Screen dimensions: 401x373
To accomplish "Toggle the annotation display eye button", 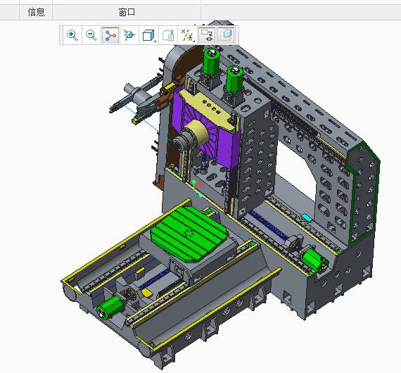I will [x=207, y=35].
